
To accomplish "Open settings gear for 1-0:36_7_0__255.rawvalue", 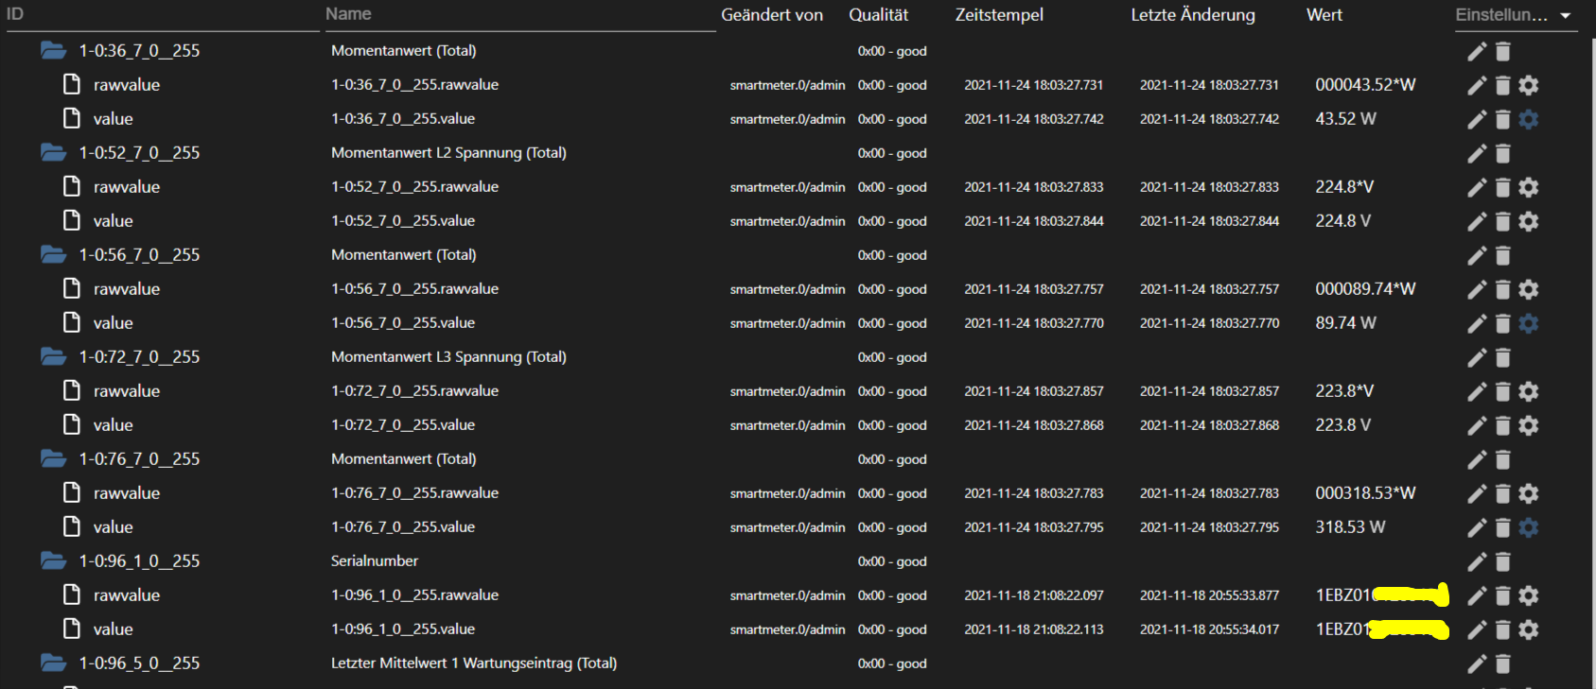I will 1528,85.
